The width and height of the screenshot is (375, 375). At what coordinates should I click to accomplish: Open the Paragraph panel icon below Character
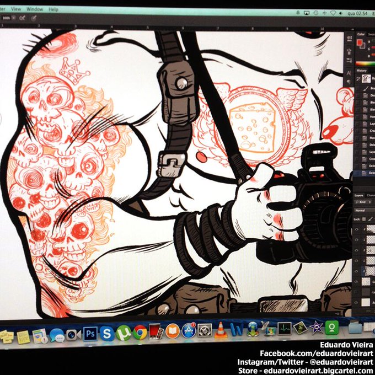pyautogui.click(x=350, y=82)
